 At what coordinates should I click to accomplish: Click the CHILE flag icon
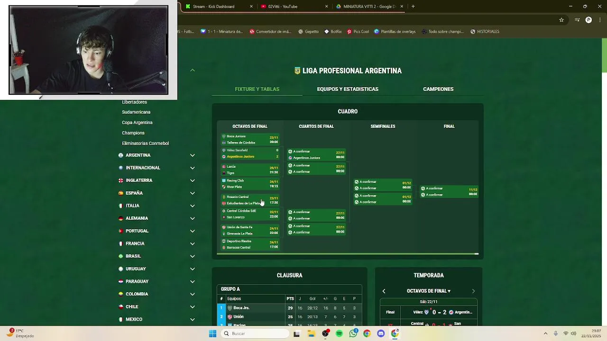pyautogui.click(x=121, y=306)
